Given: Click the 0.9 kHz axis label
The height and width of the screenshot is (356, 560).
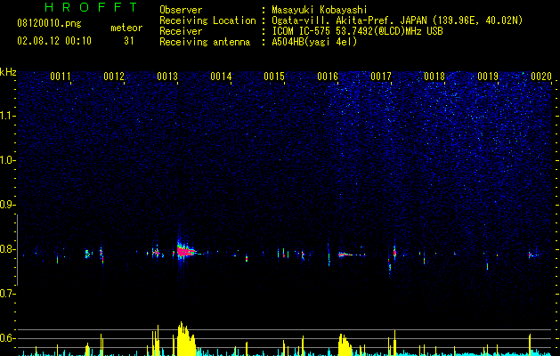Looking at the screenshot, I should pos(7,205).
